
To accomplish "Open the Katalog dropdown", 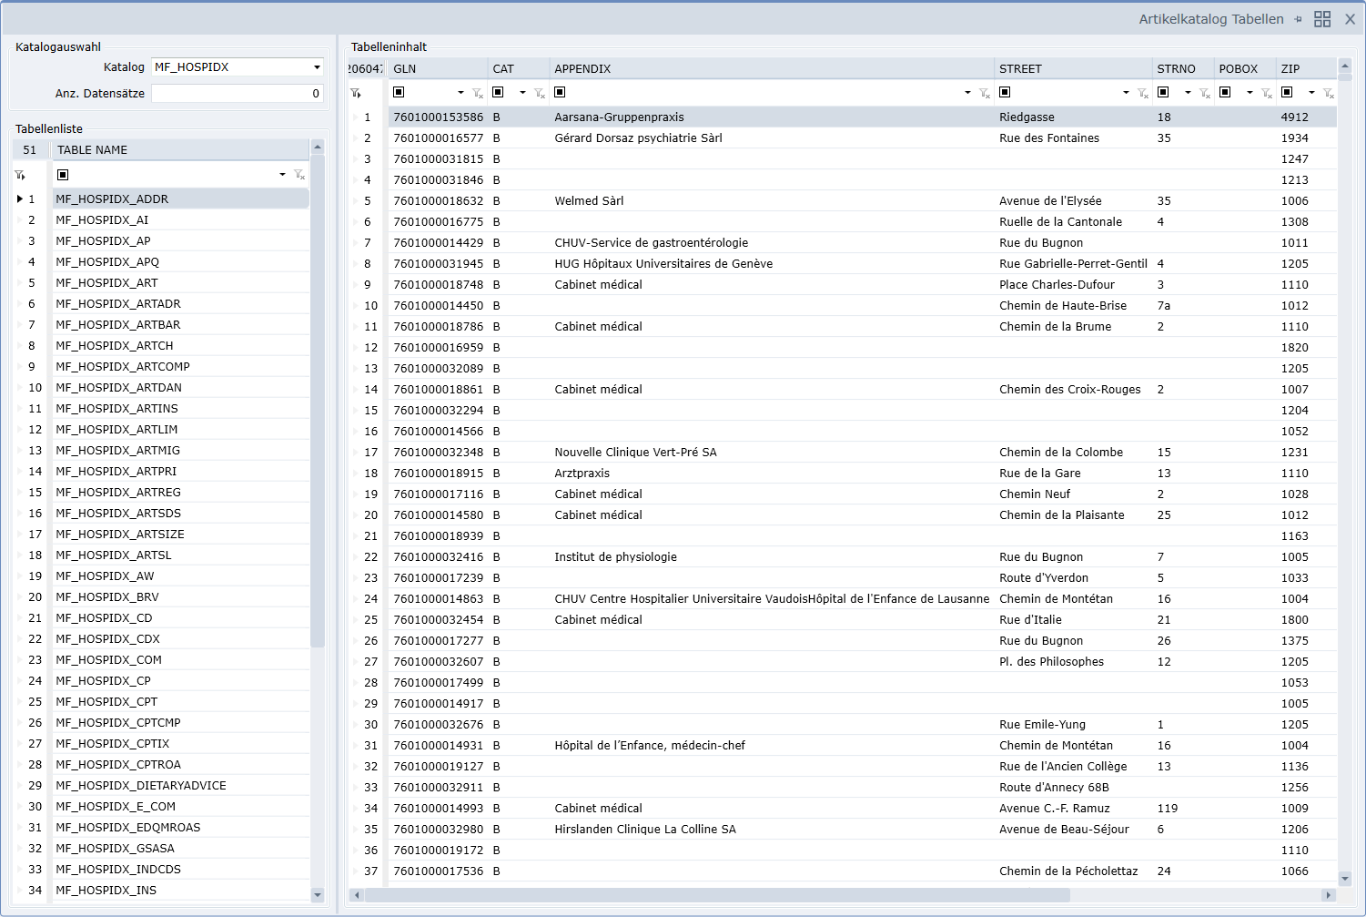I will pos(317,67).
